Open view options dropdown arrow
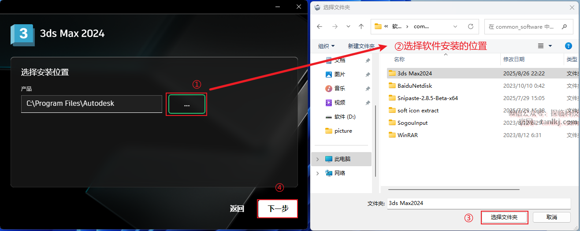 click(x=550, y=46)
